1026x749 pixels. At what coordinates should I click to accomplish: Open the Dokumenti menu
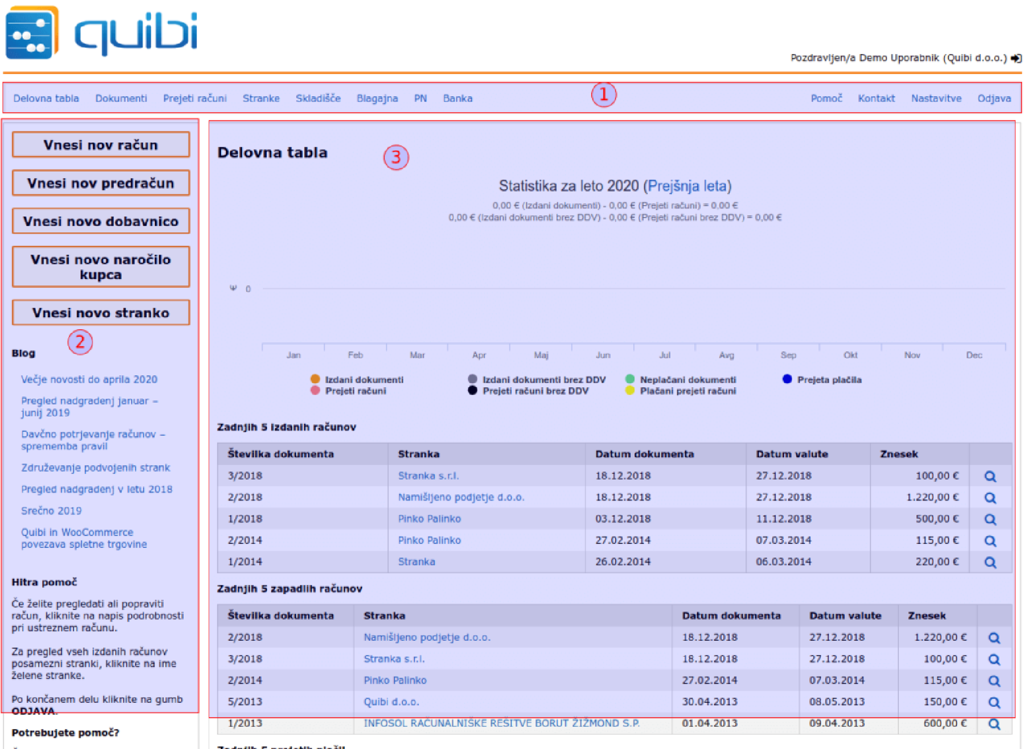tap(121, 99)
